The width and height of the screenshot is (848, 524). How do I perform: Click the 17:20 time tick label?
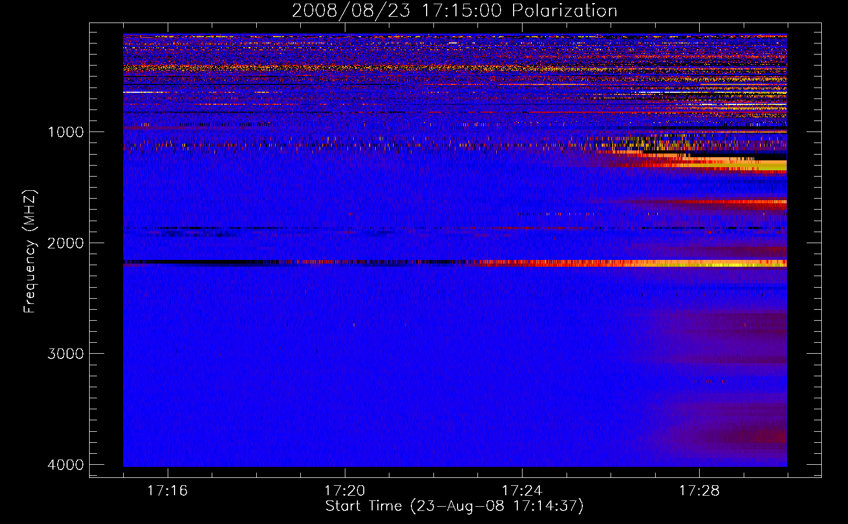(344, 490)
